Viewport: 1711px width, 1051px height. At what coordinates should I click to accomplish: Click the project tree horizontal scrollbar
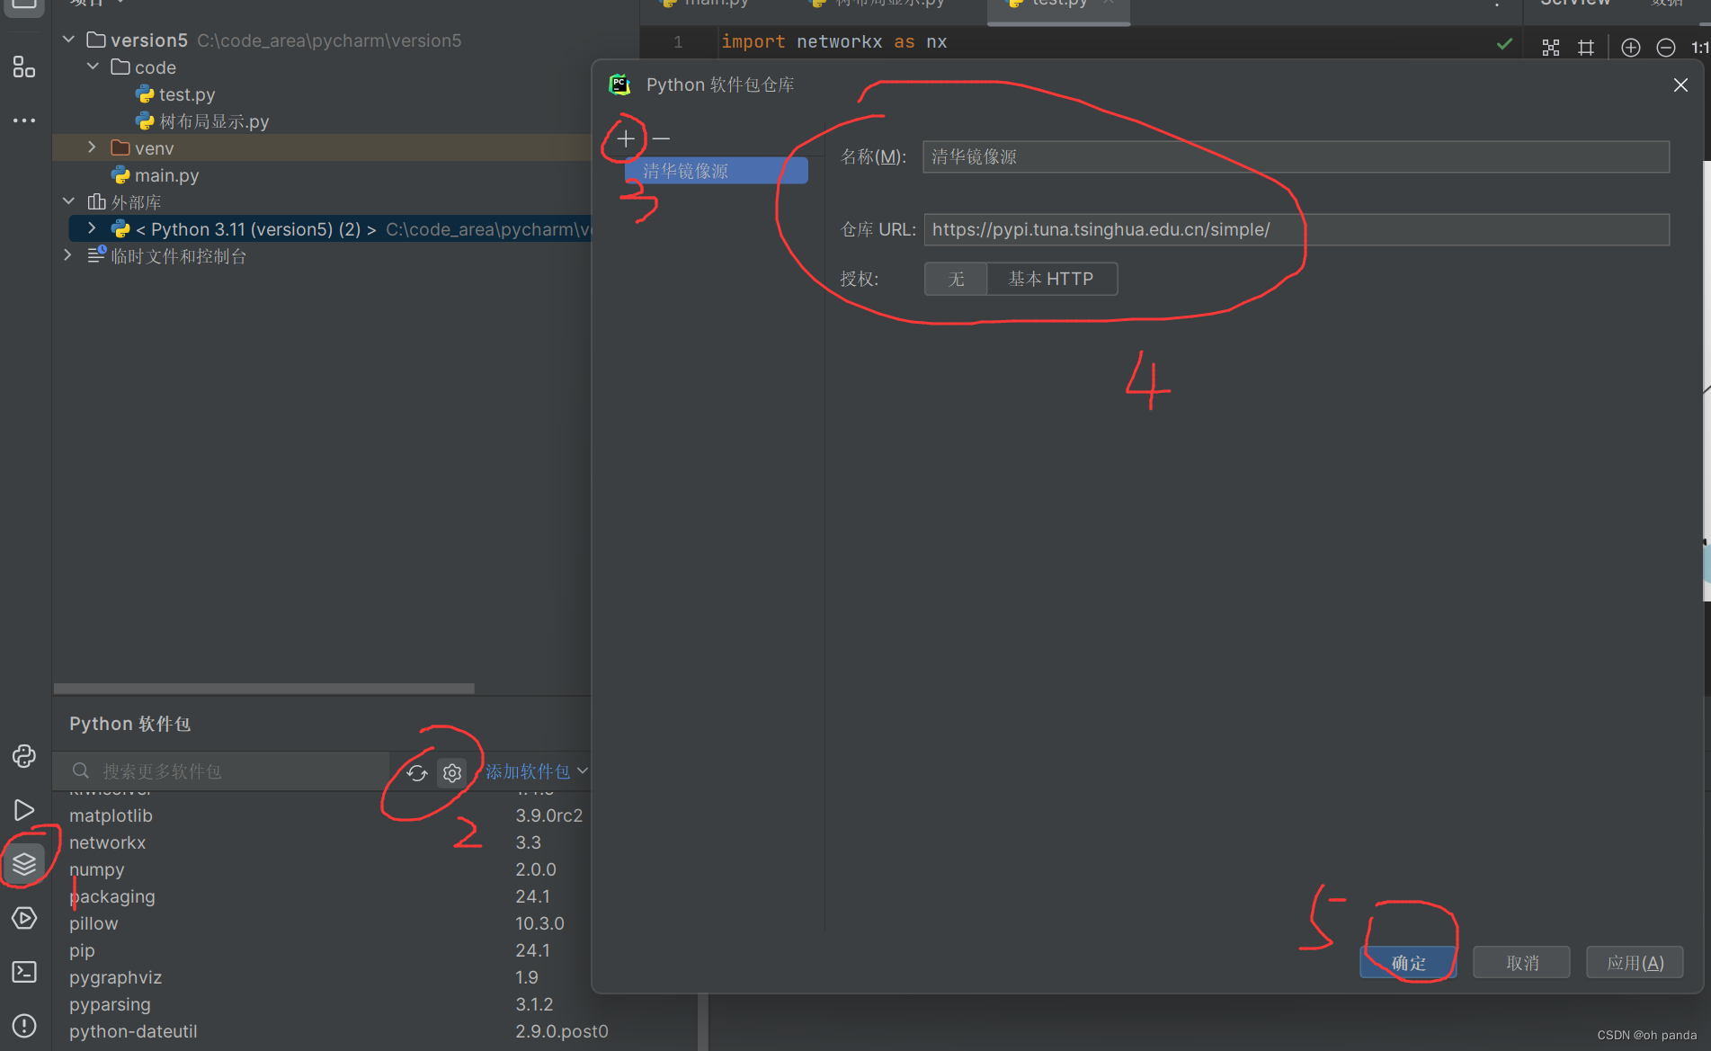pos(264,689)
